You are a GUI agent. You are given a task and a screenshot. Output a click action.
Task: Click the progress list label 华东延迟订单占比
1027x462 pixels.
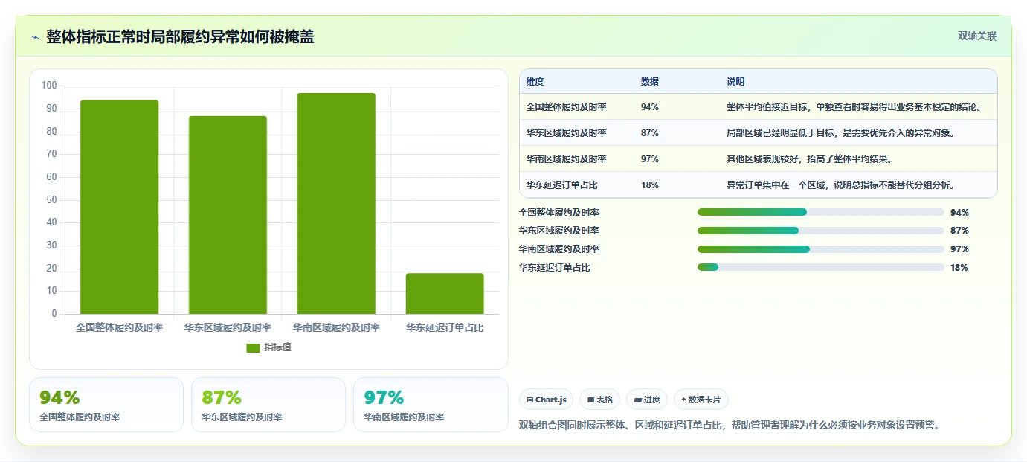tap(555, 268)
